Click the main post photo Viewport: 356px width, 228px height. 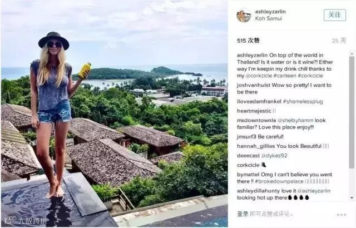115,113
